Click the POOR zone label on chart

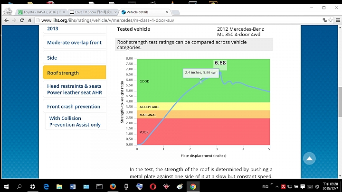[144, 132]
